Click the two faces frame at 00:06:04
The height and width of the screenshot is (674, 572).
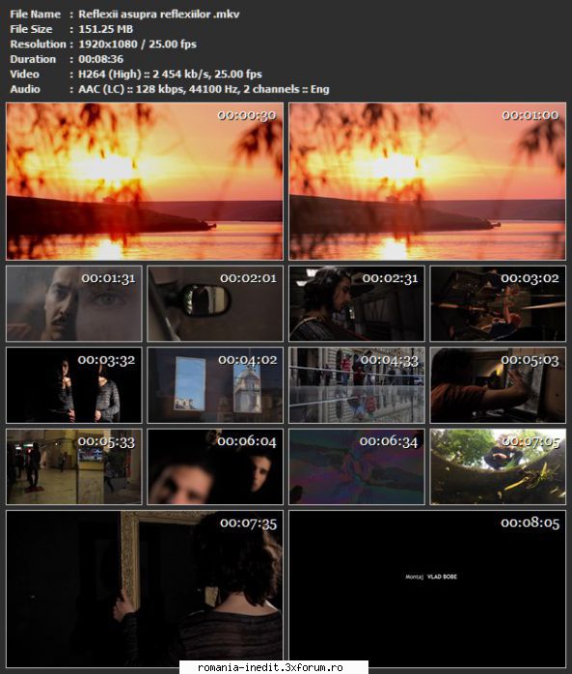(x=215, y=466)
